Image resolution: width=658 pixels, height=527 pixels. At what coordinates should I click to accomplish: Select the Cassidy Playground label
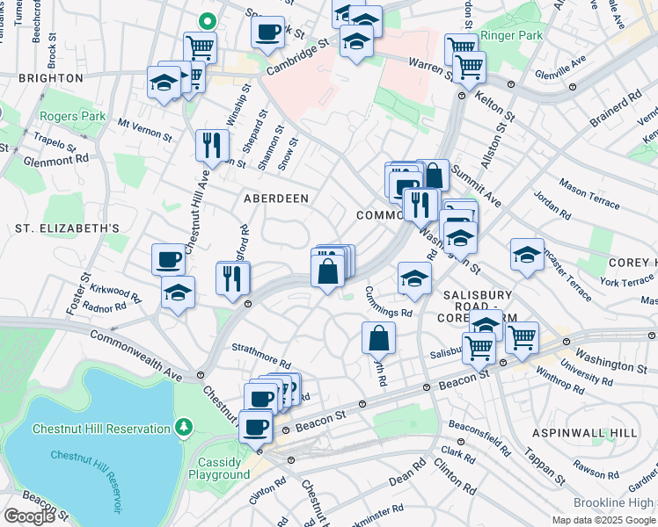[219, 468]
